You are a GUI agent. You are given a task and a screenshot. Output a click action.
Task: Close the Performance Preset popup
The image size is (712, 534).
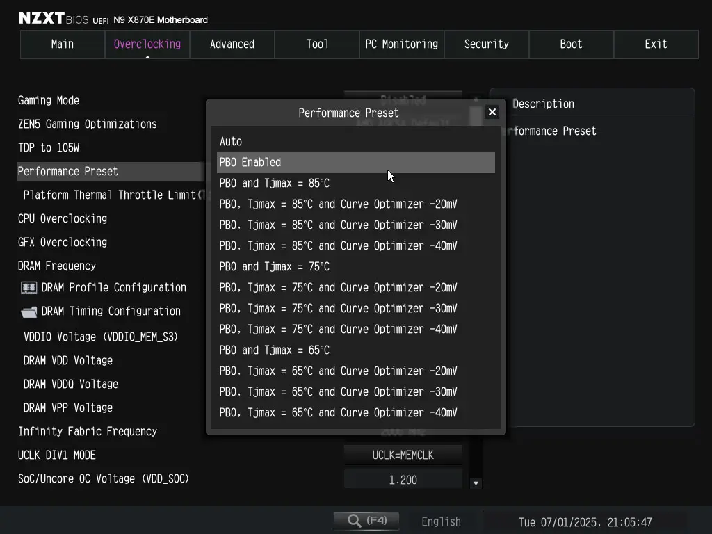point(492,112)
